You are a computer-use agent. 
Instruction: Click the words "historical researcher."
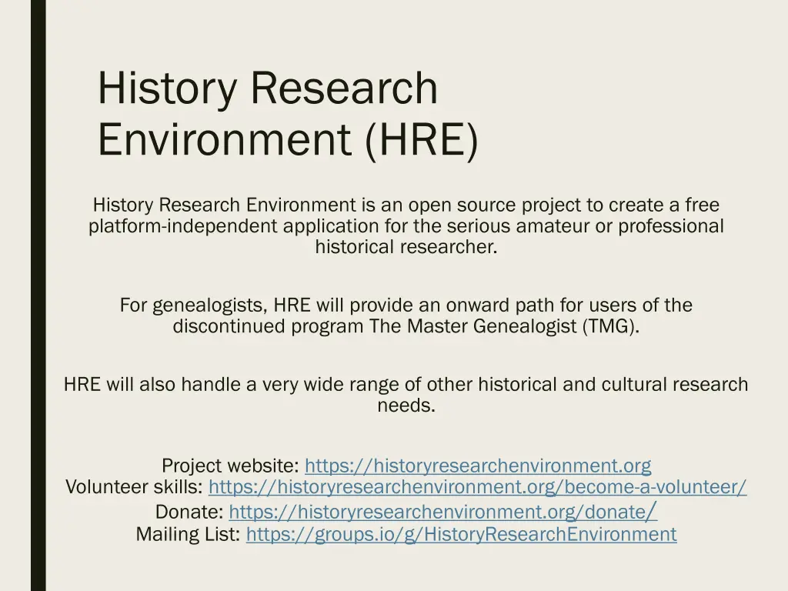[x=406, y=247]
